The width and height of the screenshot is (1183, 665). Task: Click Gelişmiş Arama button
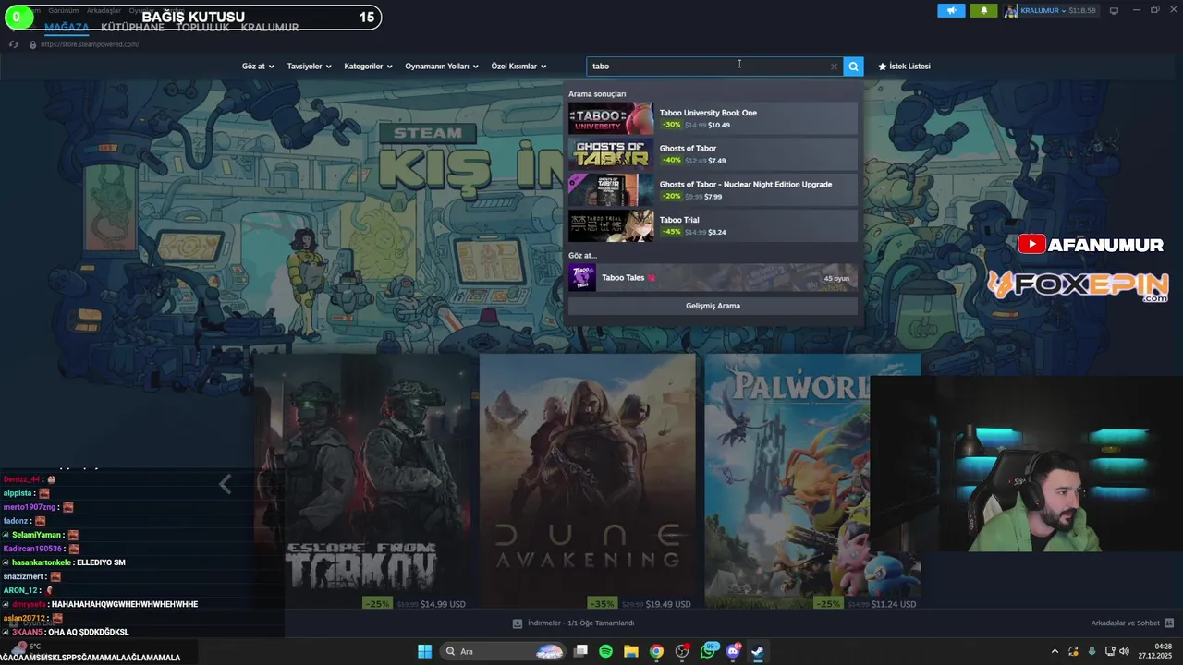[x=713, y=306]
